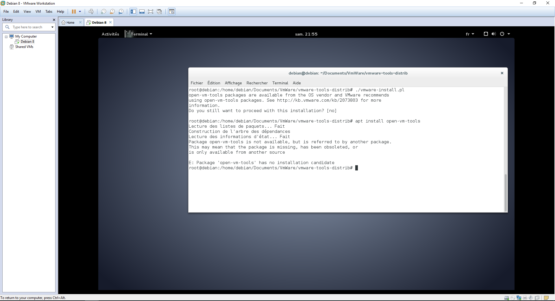Take a snapshot of the VM

coord(103,12)
